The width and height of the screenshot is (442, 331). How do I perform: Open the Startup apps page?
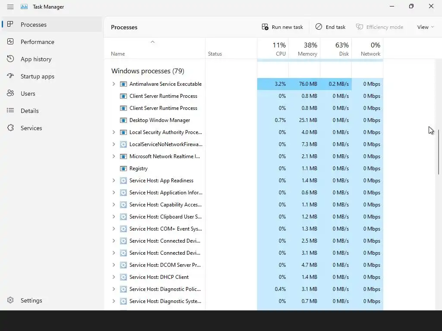(x=52, y=76)
